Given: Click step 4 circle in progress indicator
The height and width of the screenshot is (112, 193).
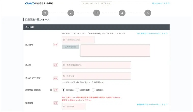Looking at the screenshot, I should 122,13.
